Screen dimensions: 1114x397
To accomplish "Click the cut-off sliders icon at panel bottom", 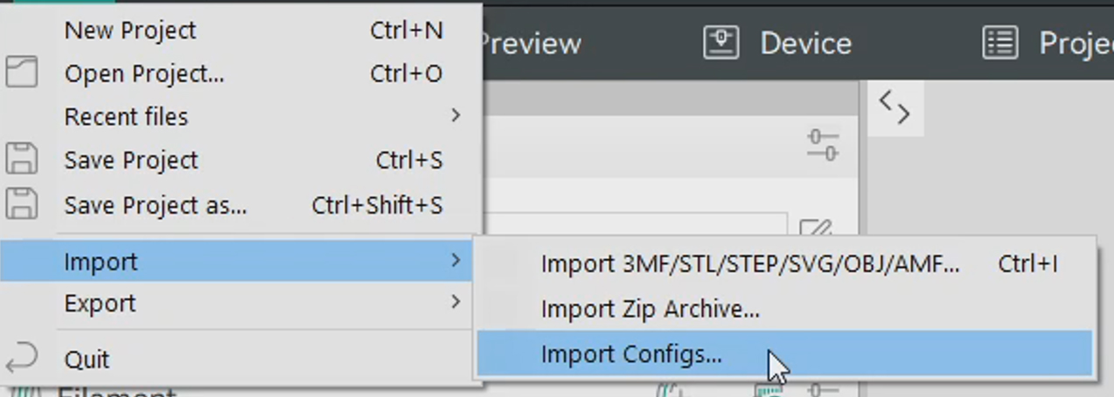I will 823,389.
